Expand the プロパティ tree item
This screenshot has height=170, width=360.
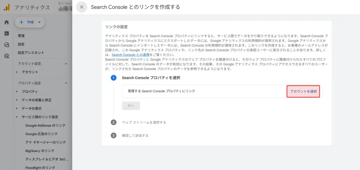click(x=17, y=92)
